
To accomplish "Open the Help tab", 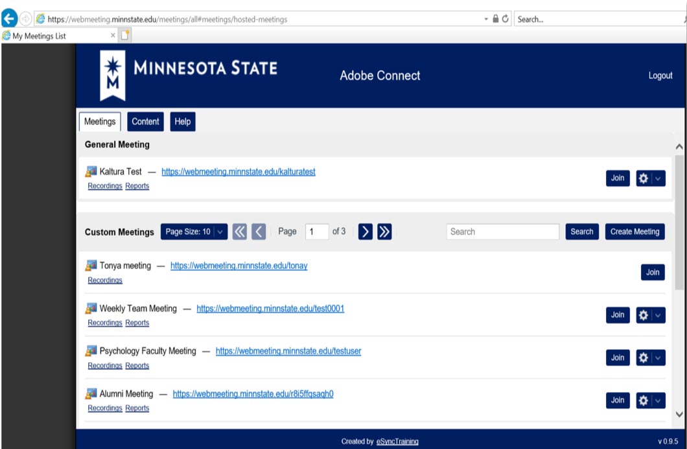I will (x=183, y=121).
